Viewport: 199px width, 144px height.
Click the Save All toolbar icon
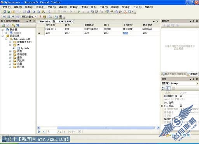(x=29, y=12)
